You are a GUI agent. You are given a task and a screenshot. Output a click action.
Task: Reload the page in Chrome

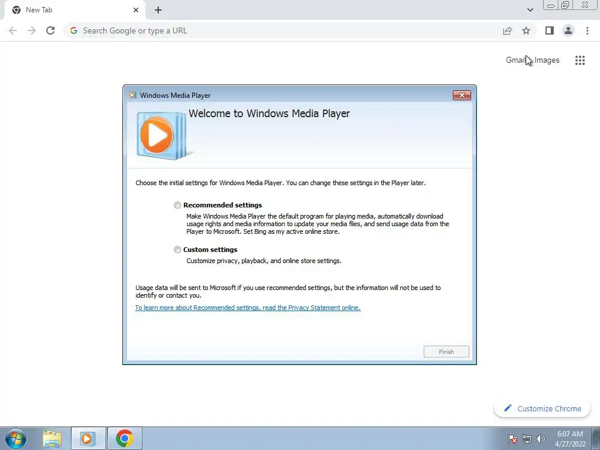(x=50, y=30)
